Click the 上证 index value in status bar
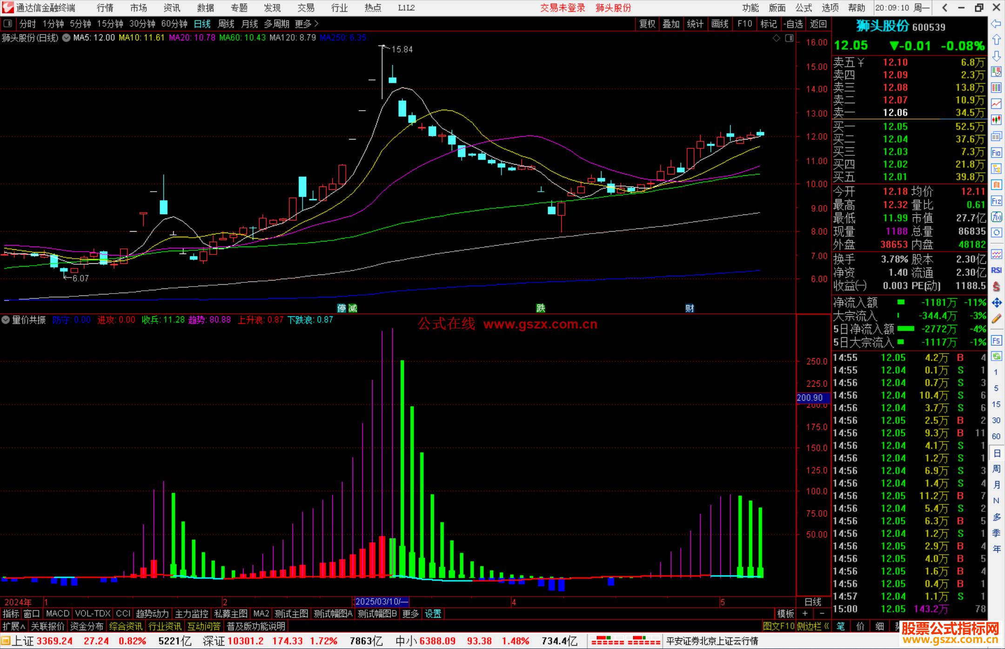This screenshot has height=649, width=1005. pos(54,641)
